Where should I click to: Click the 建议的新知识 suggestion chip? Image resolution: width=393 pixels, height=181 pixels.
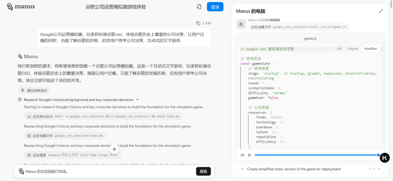[x=34, y=90]
